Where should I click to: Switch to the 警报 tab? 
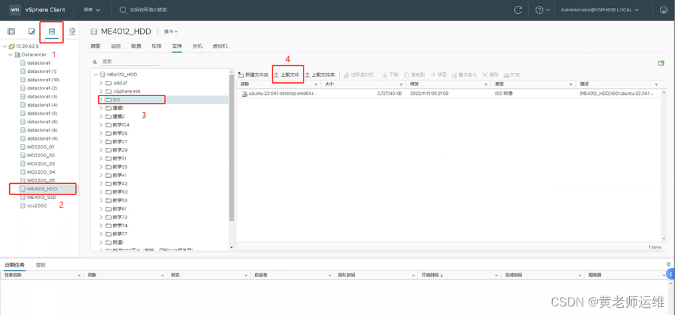tap(41, 265)
